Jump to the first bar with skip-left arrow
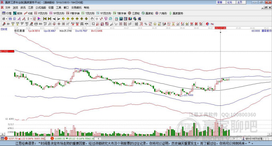 point(45,19)
